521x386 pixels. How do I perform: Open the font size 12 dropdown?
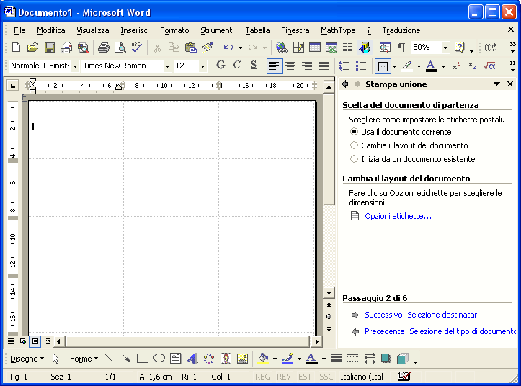(202, 66)
